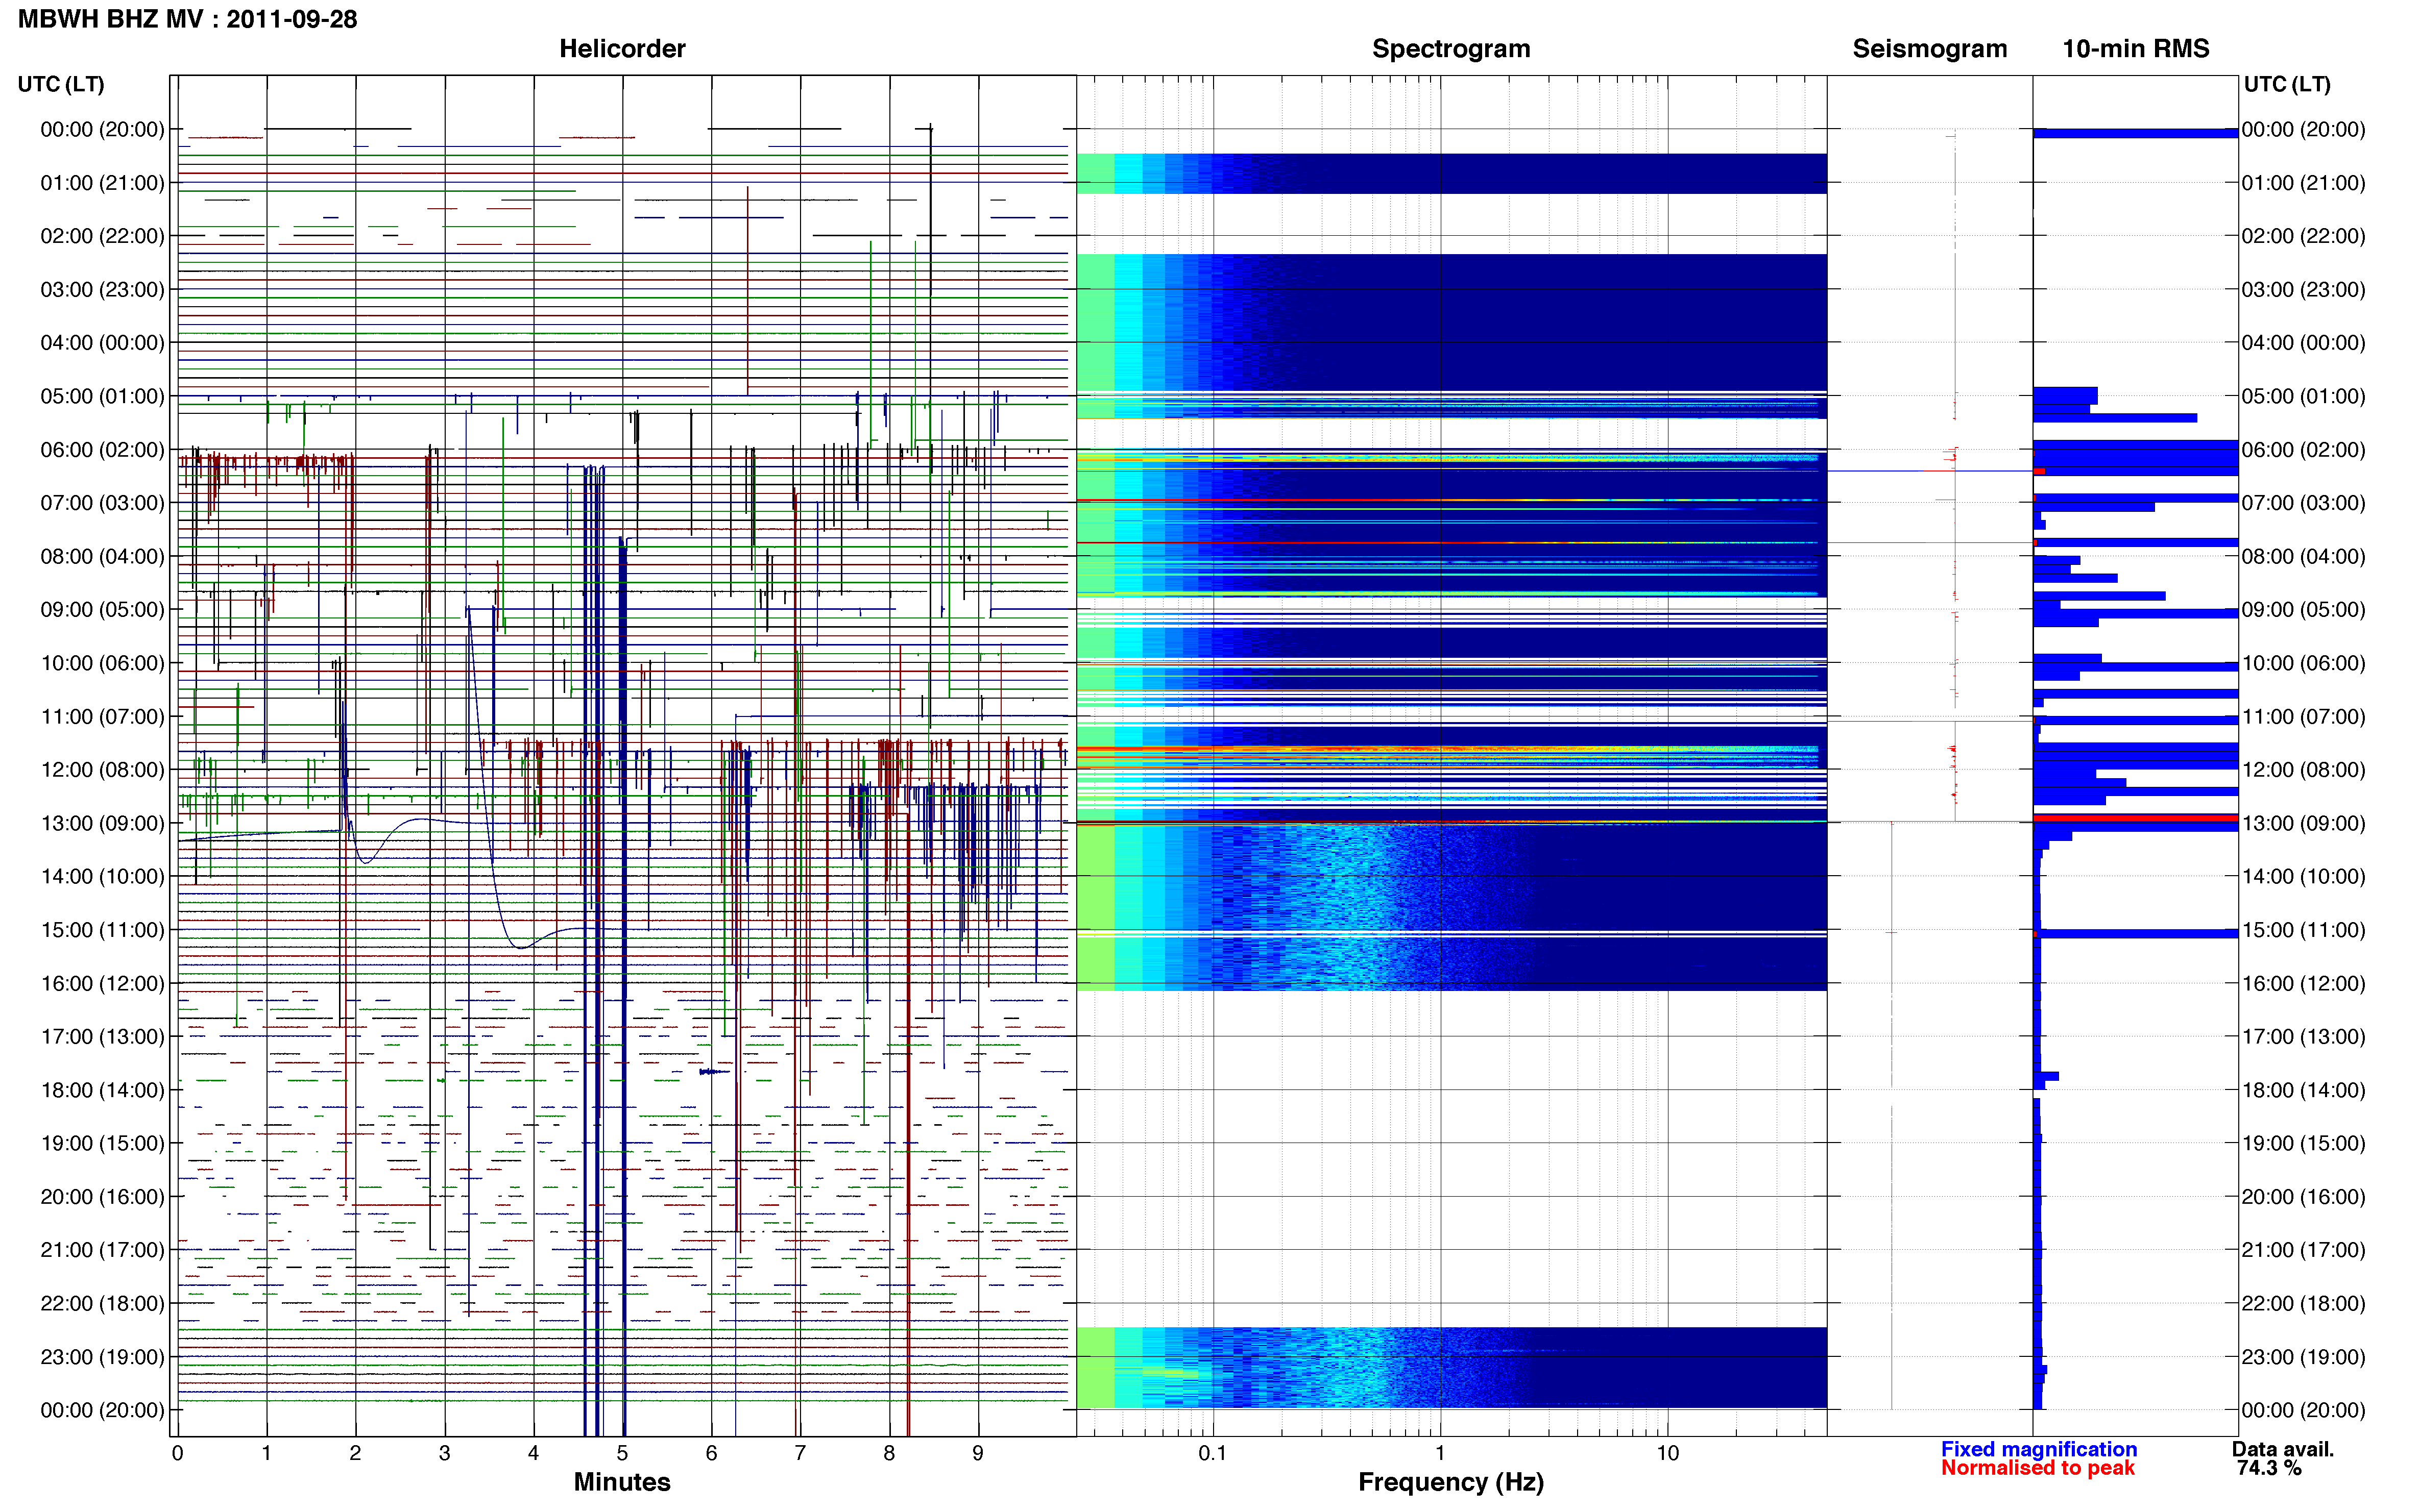Select the Data avail. label

(x=2283, y=1449)
